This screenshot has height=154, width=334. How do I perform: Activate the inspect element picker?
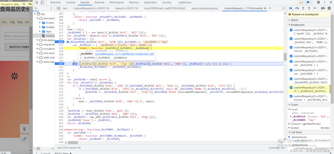tap(36, 2)
